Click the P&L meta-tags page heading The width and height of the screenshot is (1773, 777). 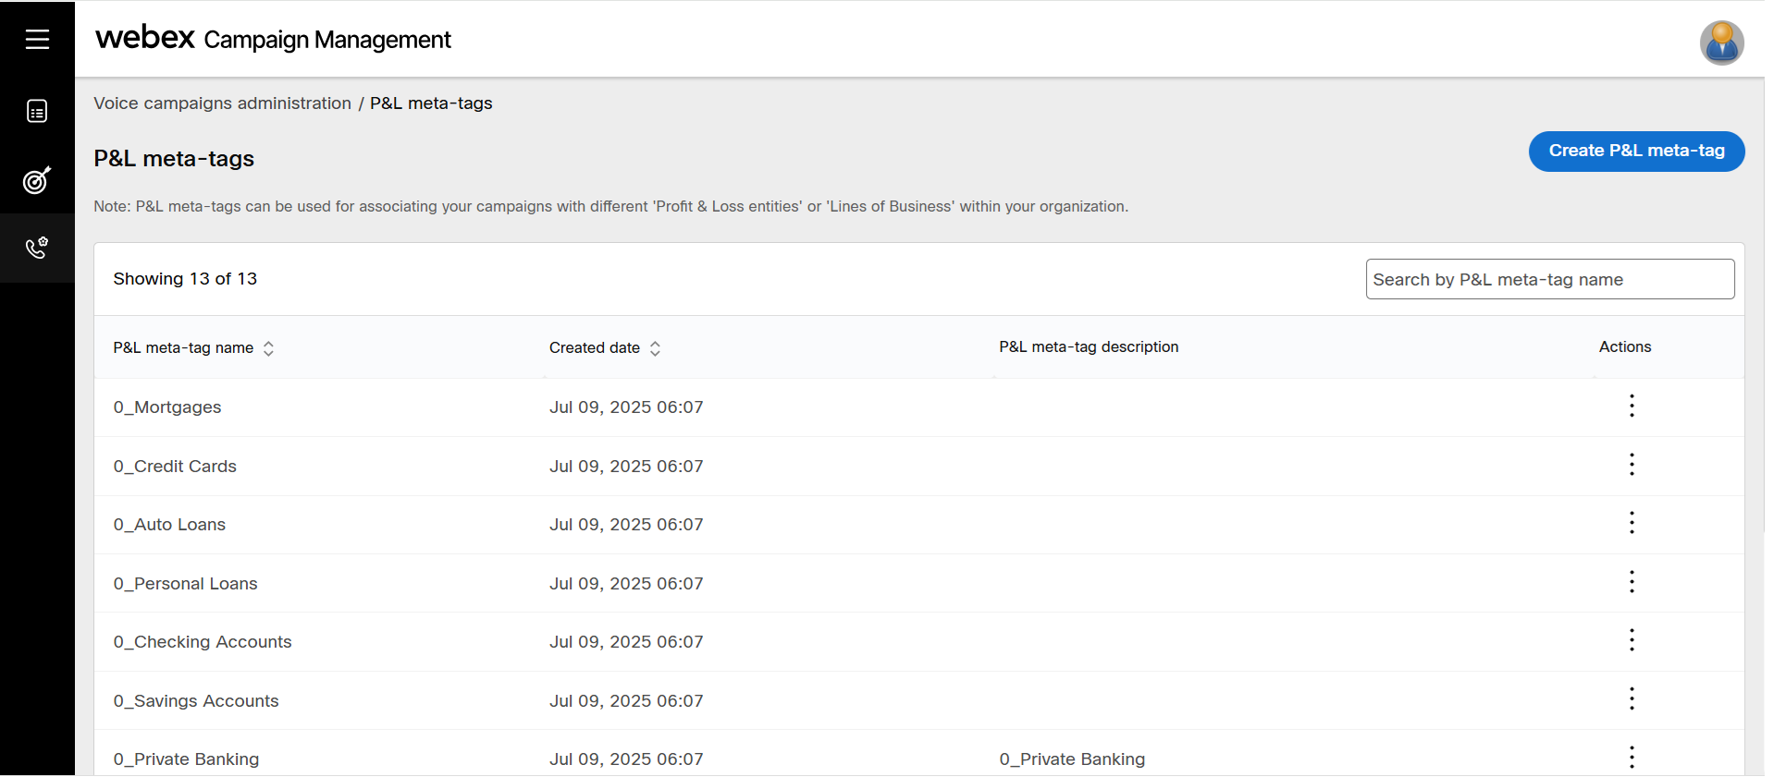pyautogui.click(x=174, y=159)
